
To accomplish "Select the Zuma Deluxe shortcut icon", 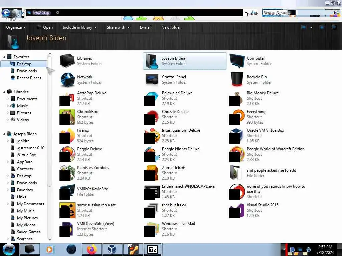I will pos(152,173).
